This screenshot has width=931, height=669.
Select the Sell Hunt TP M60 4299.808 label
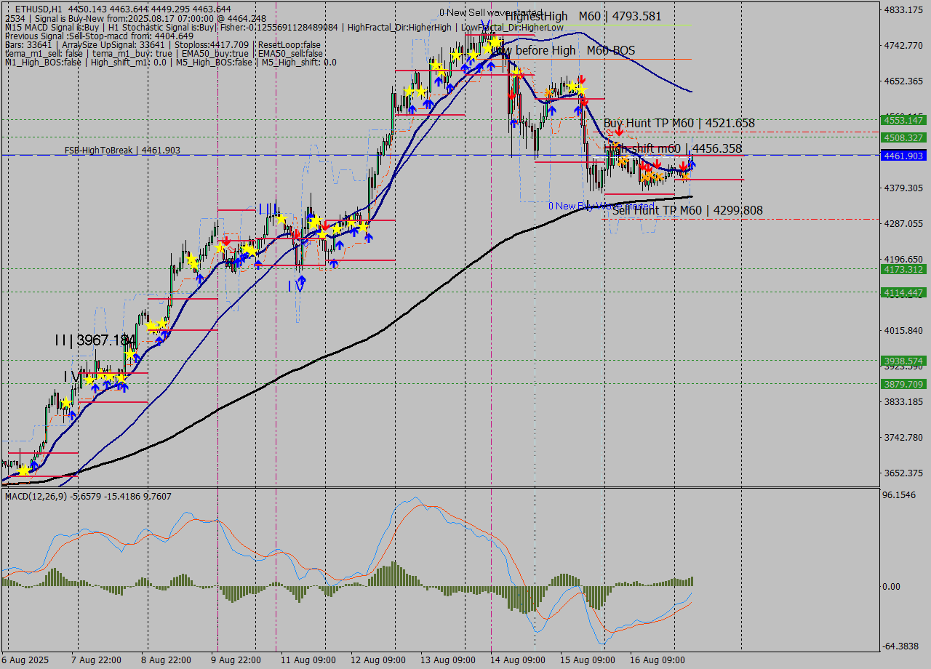click(687, 210)
